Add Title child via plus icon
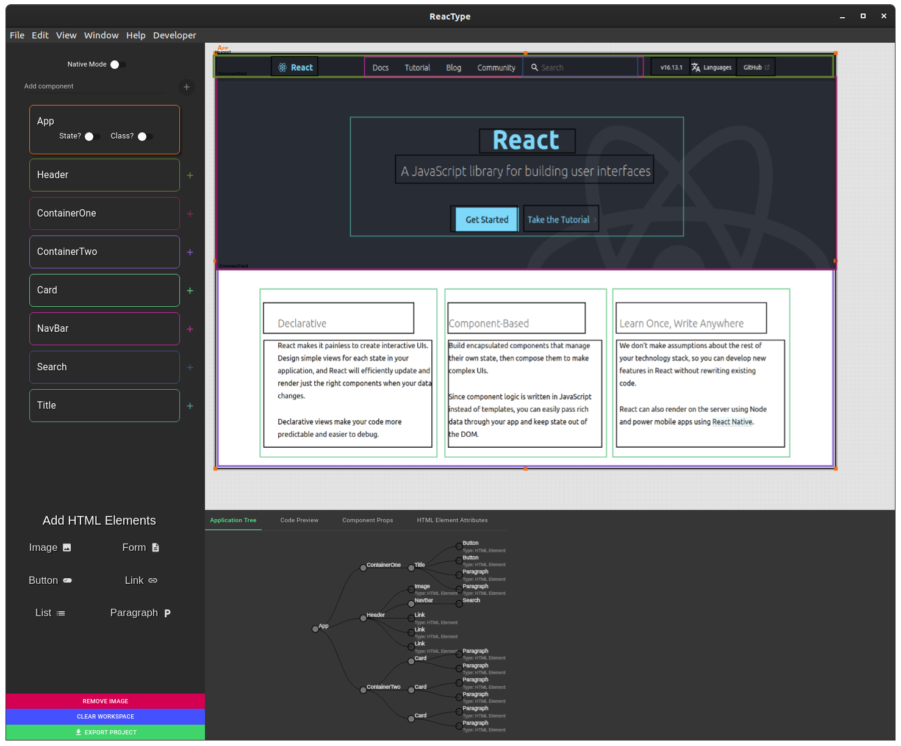The image size is (901, 746). [x=190, y=406]
